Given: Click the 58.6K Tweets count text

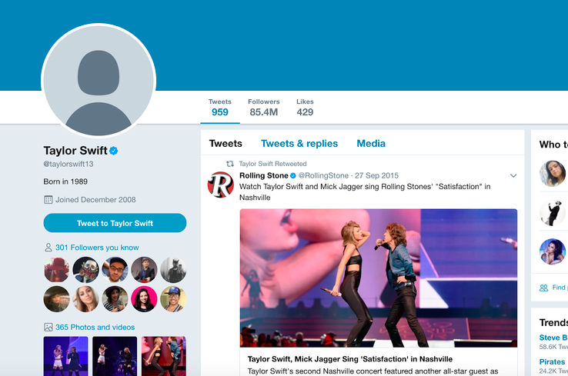Looking at the screenshot, I should coord(553,347).
